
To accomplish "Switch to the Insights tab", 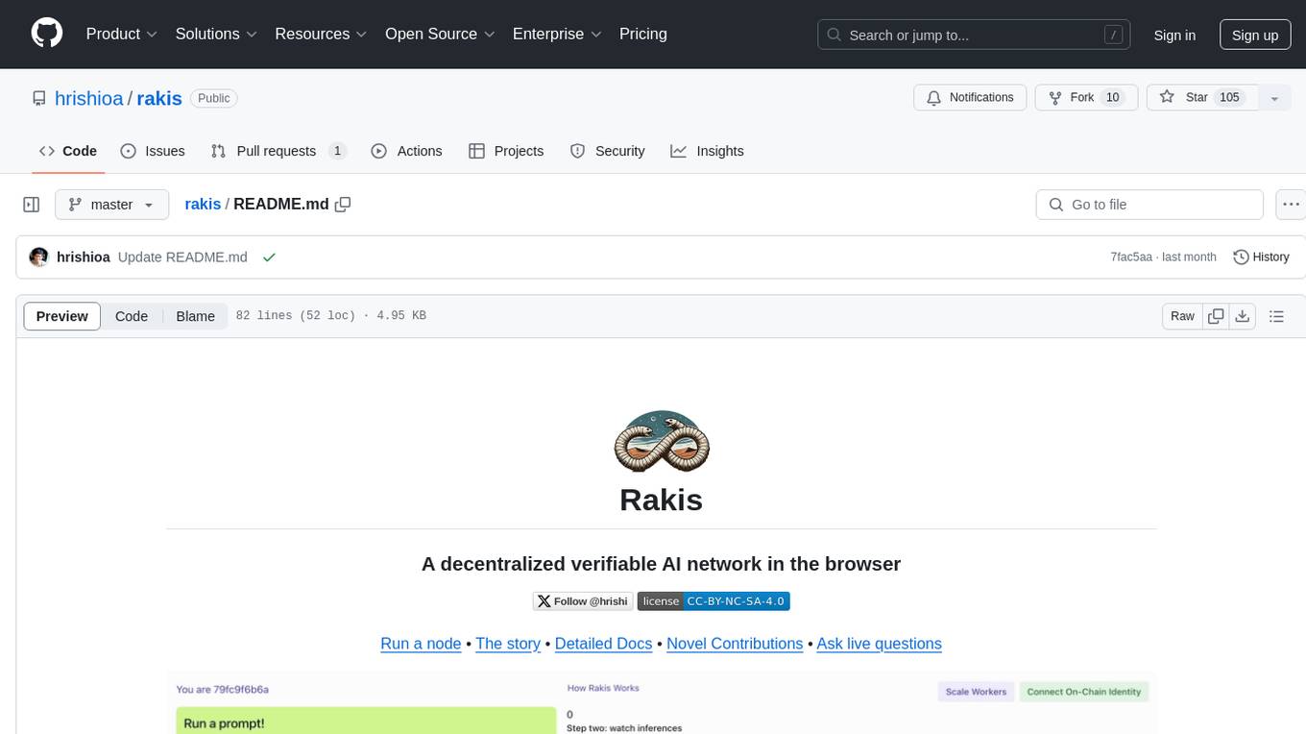I will (707, 151).
